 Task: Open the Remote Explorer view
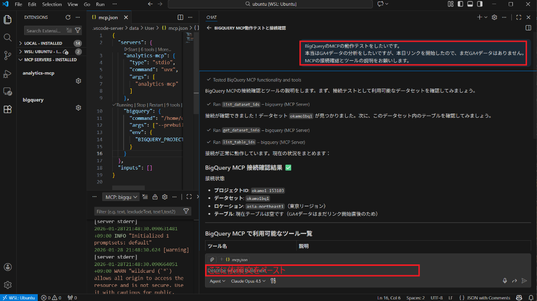pos(7,91)
